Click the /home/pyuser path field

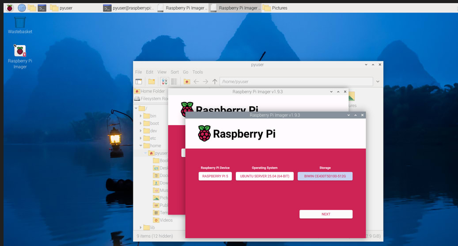296,81
